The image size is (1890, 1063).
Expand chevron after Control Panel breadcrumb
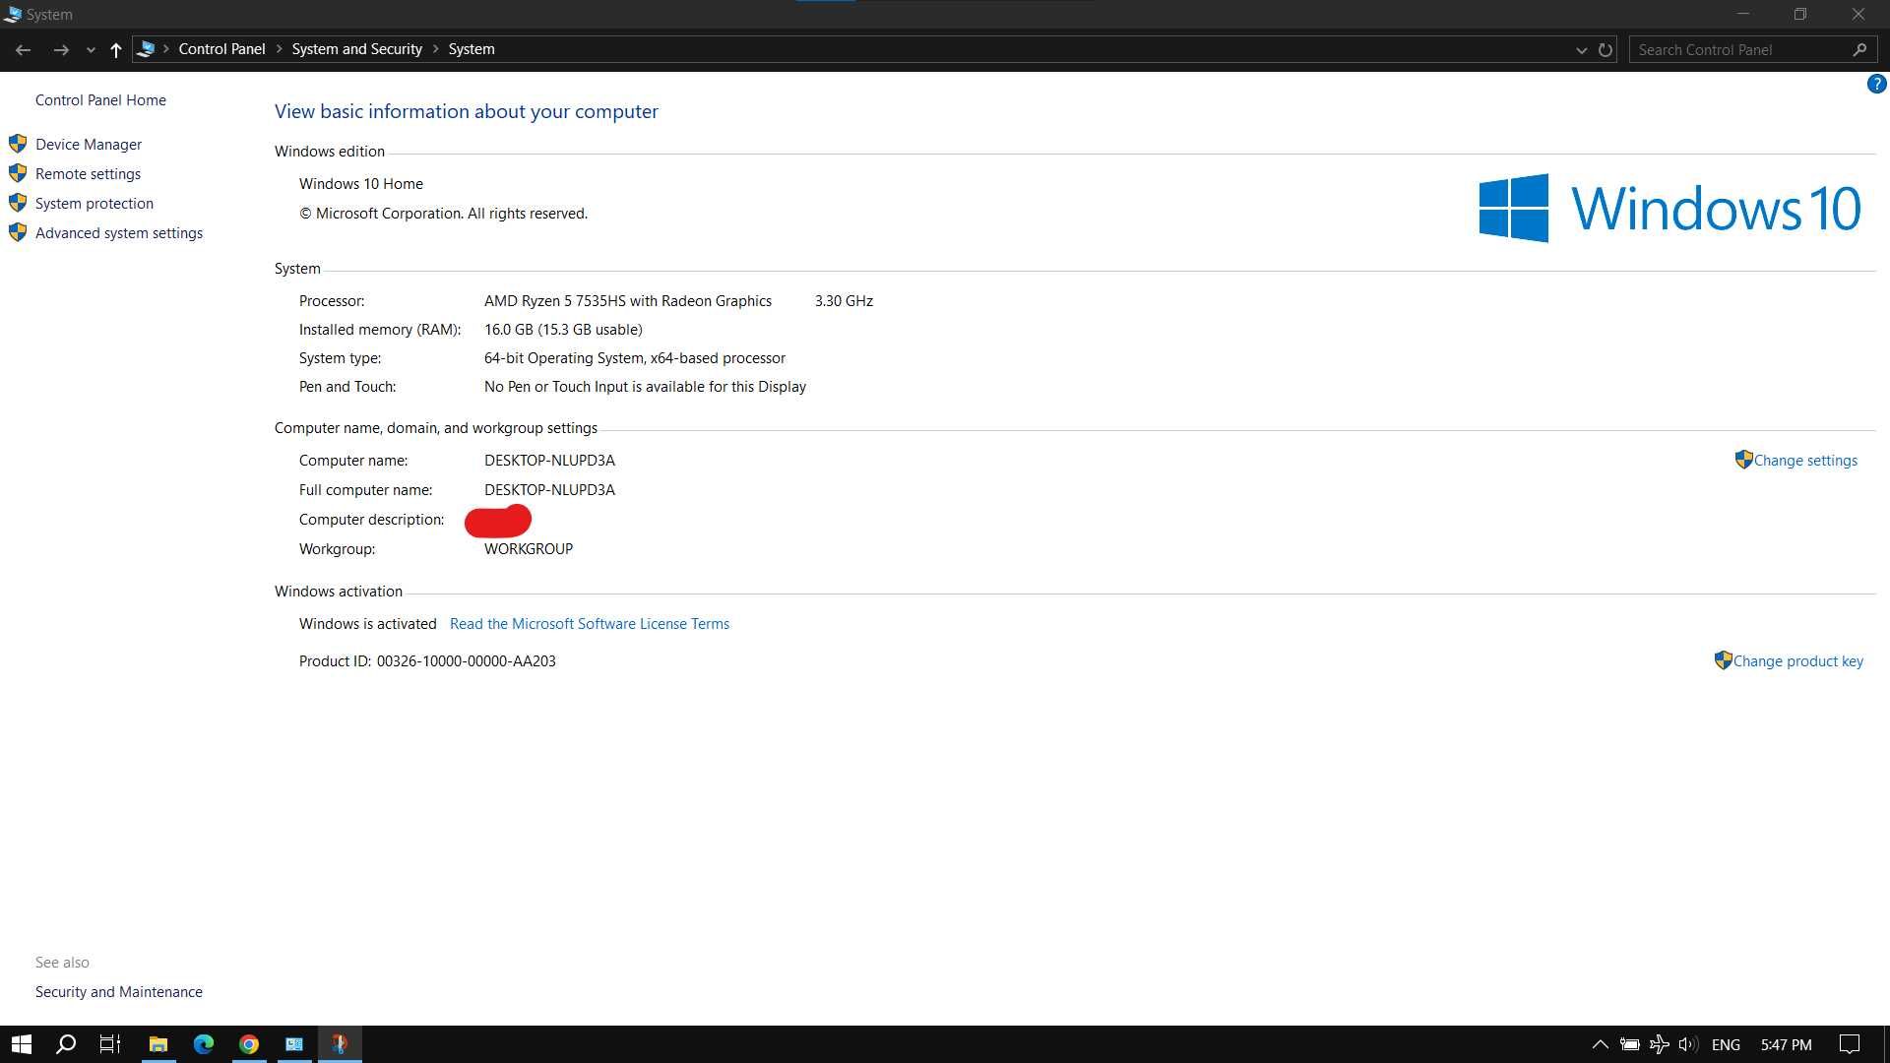tap(279, 49)
